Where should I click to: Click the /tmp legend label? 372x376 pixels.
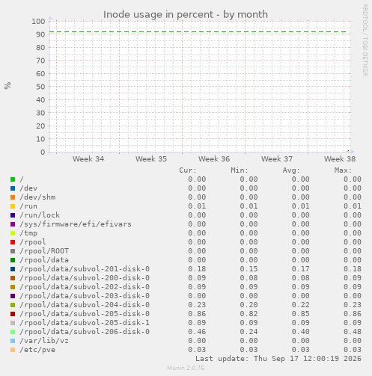tap(28, 233)
